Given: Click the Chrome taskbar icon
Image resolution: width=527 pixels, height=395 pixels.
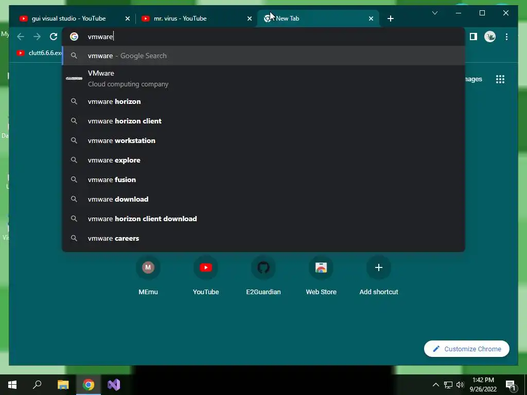Looking at the screenshot, I should coord(89,385).
